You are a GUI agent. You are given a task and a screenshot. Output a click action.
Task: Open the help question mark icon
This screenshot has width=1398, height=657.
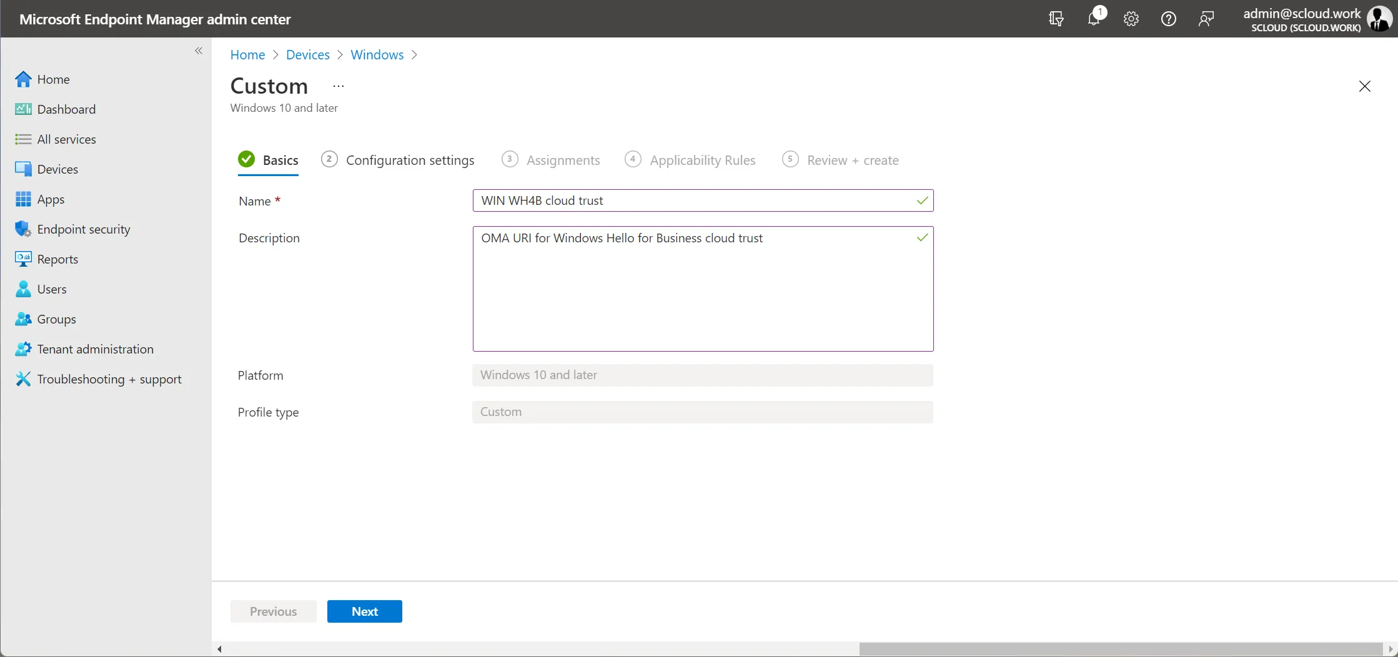click(1169, 19)
